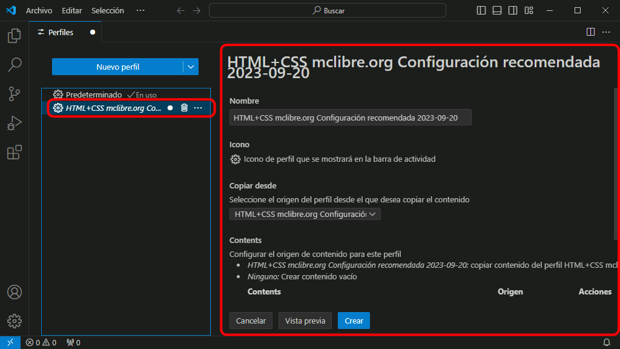Toggle the primary side bar layout icon
Viewport: 620px width, 349px height.
point(481,10)
